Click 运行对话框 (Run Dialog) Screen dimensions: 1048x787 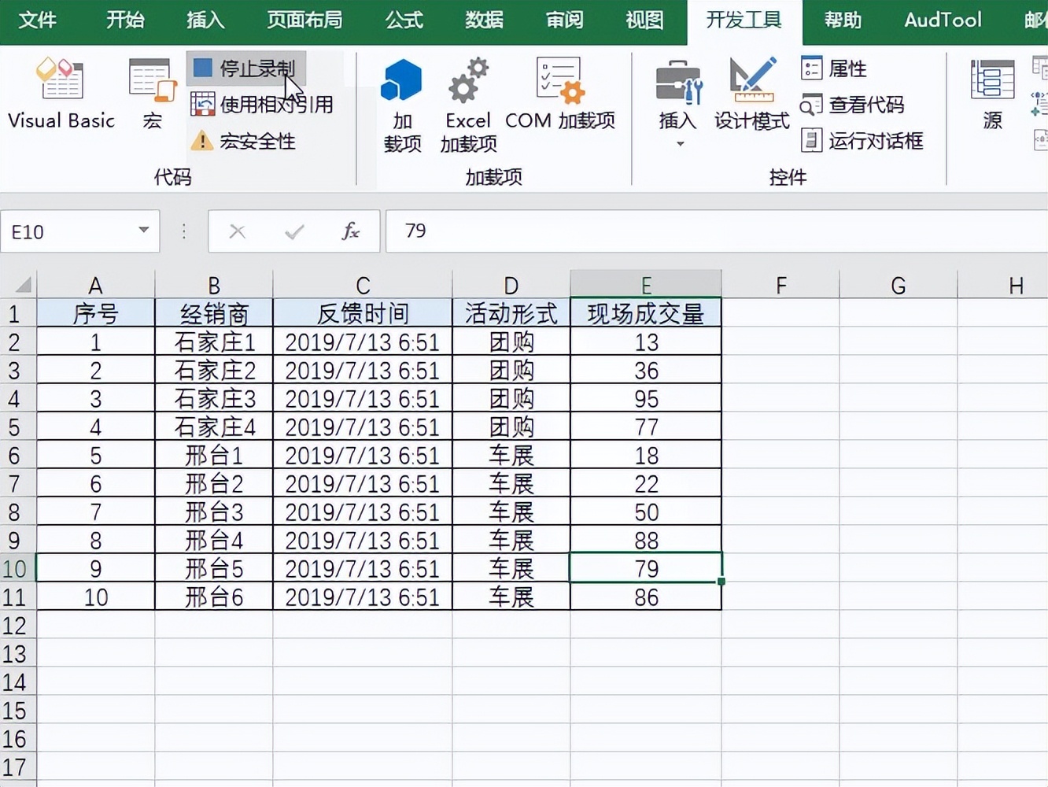[863, 141]
